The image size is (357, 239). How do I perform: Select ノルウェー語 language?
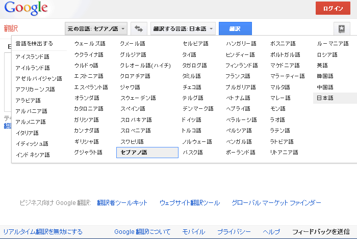click(x=197, y=142)
